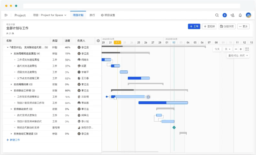The image size is (256, 155).
Task: Click assignee avatar in 项目计划支持关联迭代 row
Action: coord(79,121)
